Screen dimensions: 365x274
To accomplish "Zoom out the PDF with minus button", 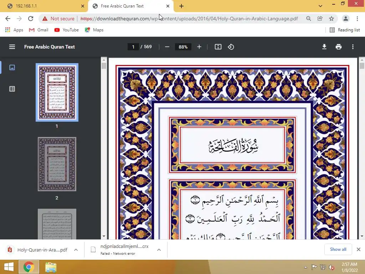I will click(x=167, y=47).
